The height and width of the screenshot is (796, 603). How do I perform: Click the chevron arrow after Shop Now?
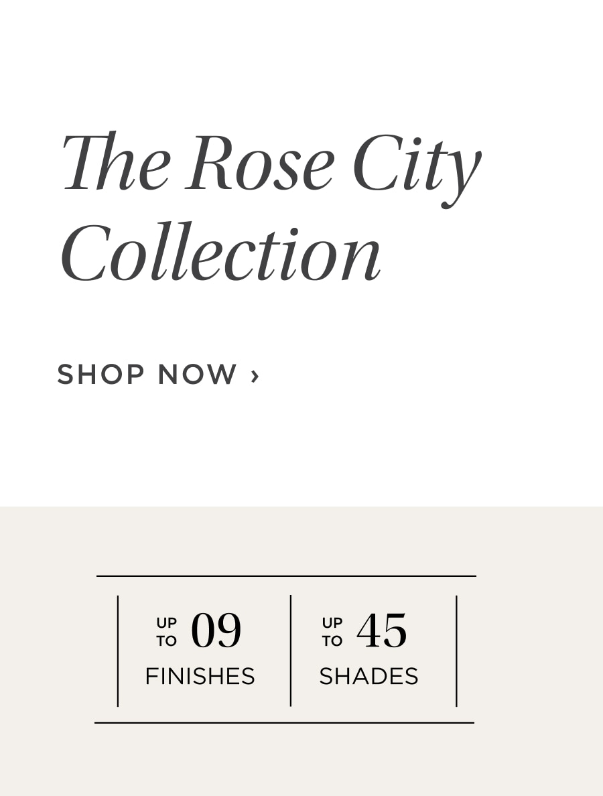255,376
